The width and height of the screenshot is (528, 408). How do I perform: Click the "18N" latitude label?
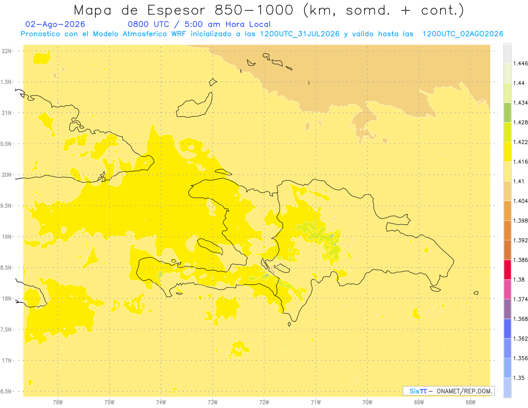(x=7, y=299)
